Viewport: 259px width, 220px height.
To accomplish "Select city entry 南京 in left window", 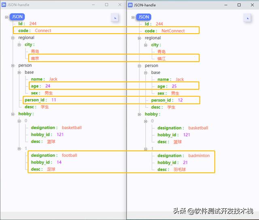I will coord(35,58).
